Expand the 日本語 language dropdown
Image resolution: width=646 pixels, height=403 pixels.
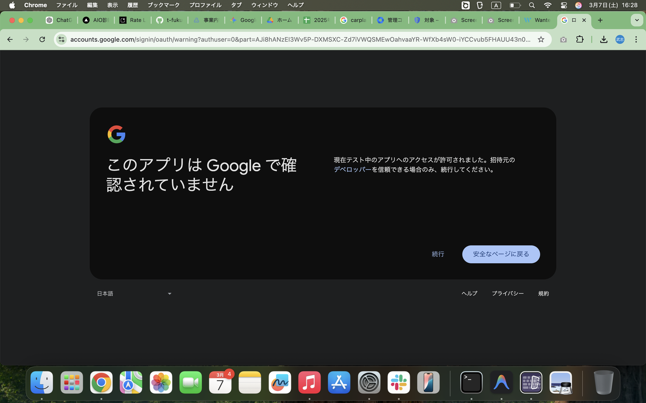click(134, 294)
